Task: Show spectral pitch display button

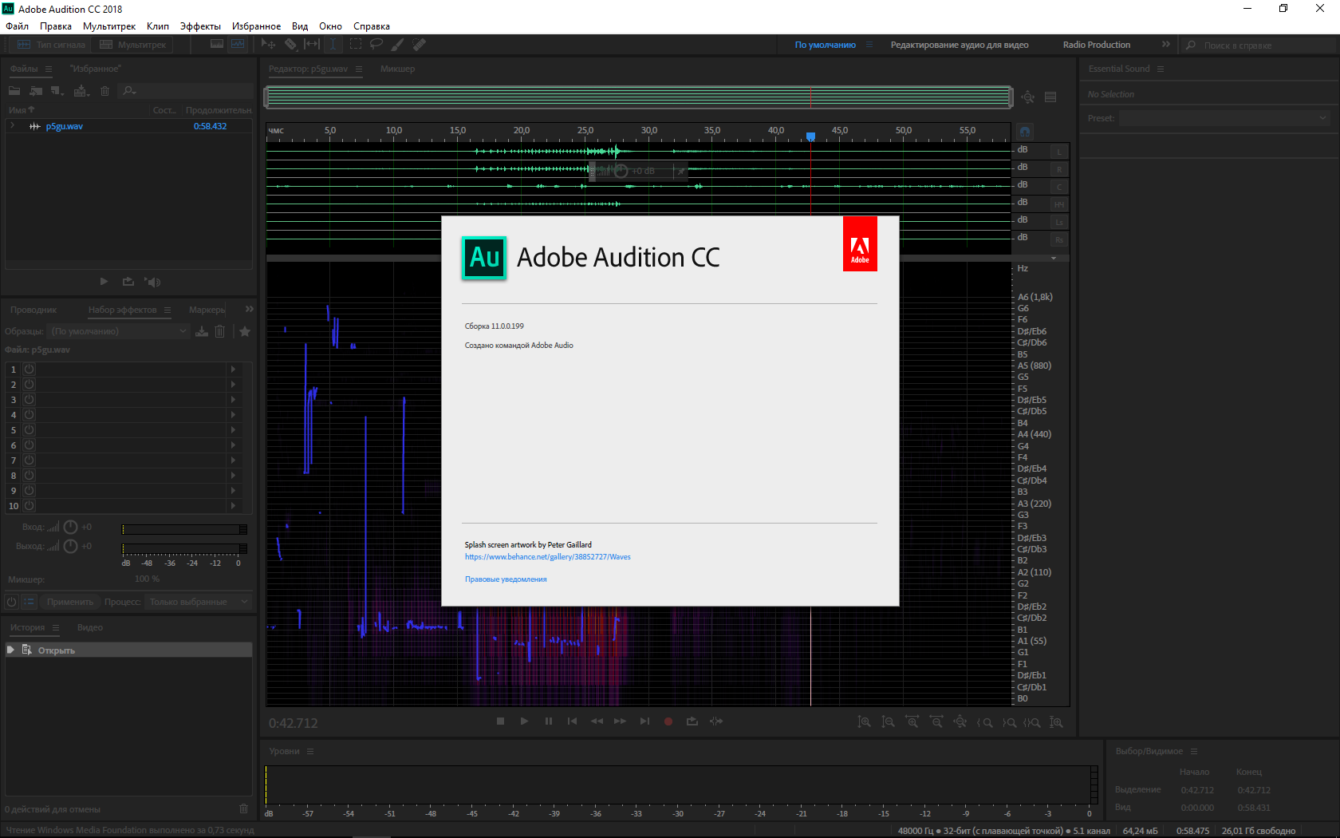Action: pyautogui.click(x=238, y=45)
